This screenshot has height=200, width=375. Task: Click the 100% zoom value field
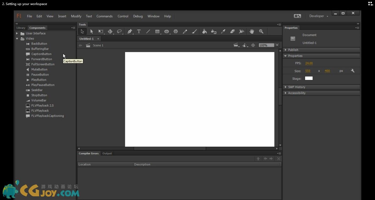pyautogui.click(x=267, y=45)
